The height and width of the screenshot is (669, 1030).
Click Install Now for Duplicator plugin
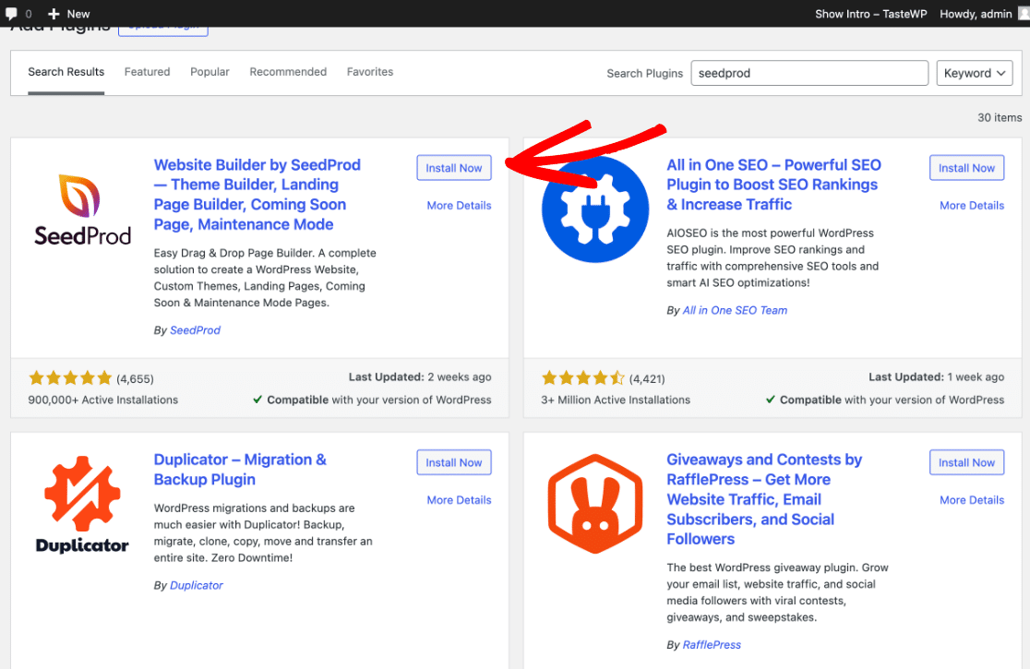[454, 462]
